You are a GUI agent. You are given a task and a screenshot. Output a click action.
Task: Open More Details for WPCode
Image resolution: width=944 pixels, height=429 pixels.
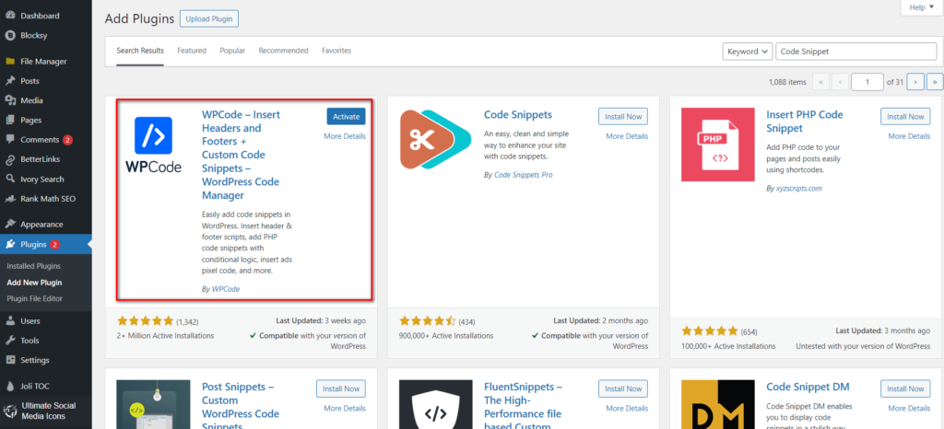345,136
